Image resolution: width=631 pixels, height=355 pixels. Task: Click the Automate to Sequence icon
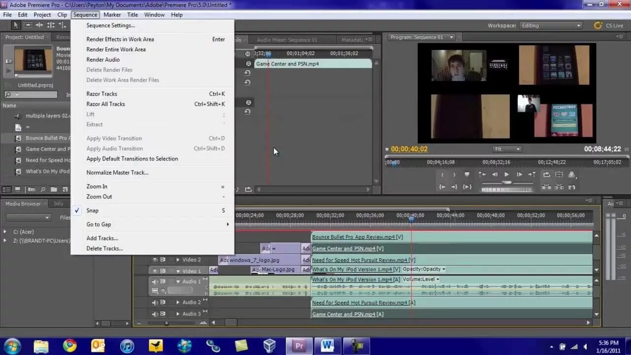click(32, 189)
